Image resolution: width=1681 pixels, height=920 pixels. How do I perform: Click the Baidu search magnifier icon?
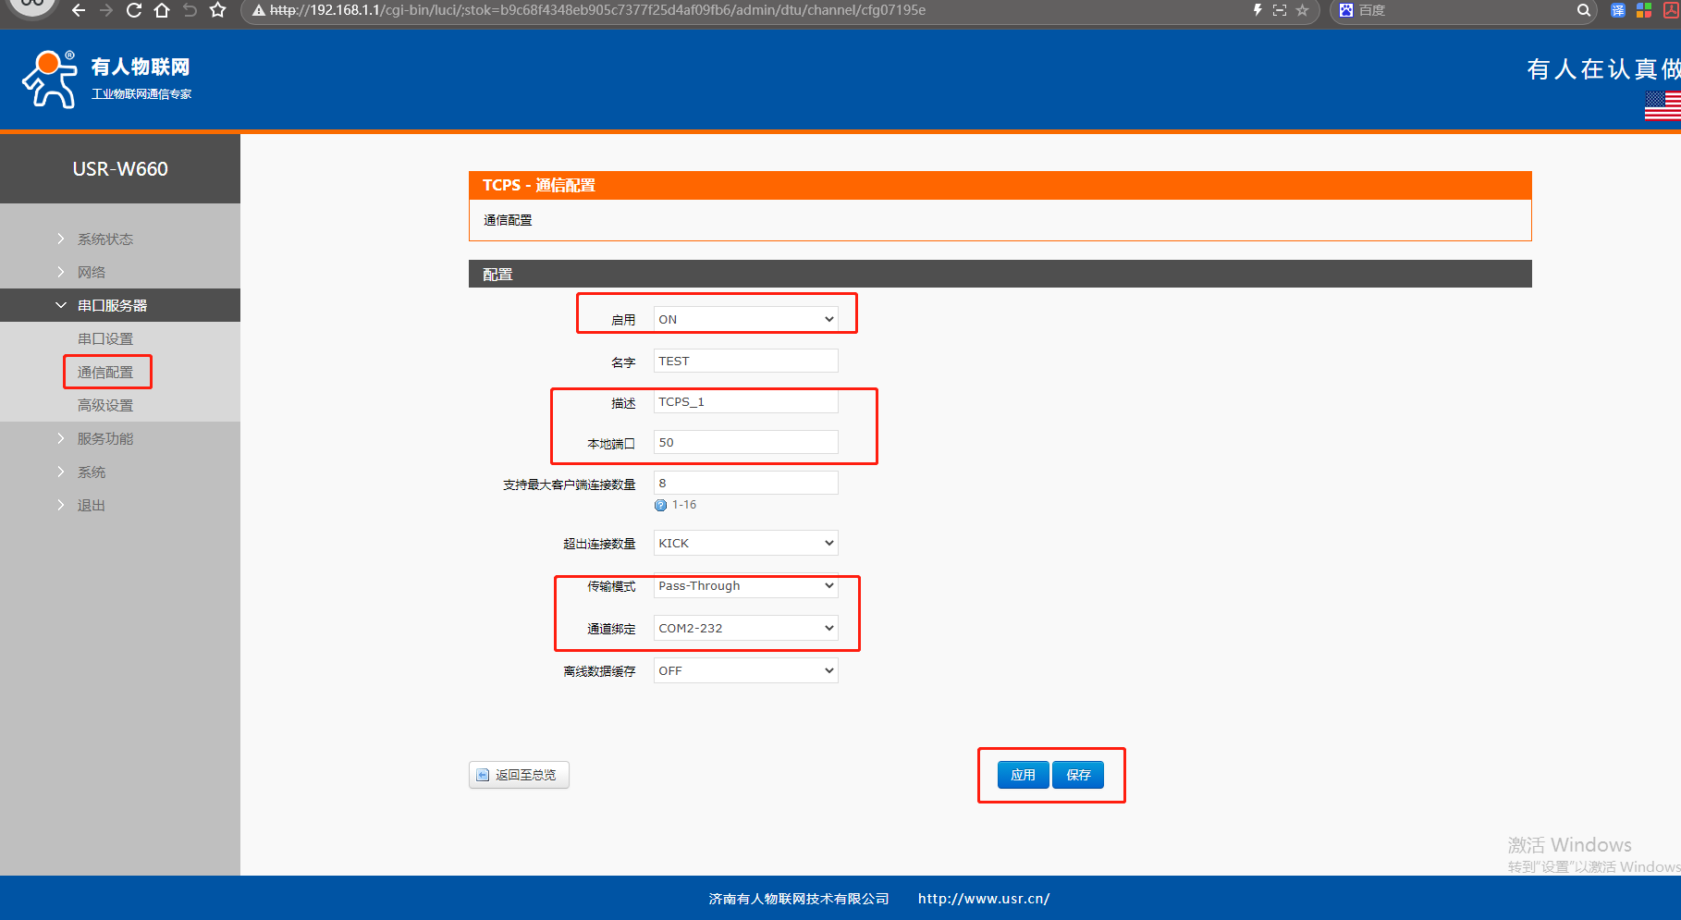1584,10
